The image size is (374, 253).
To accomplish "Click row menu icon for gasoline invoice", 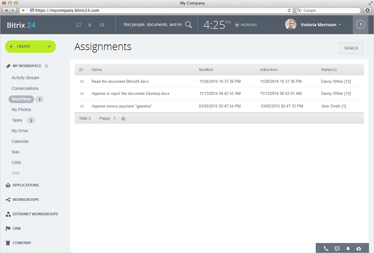I will pos(82,106).
